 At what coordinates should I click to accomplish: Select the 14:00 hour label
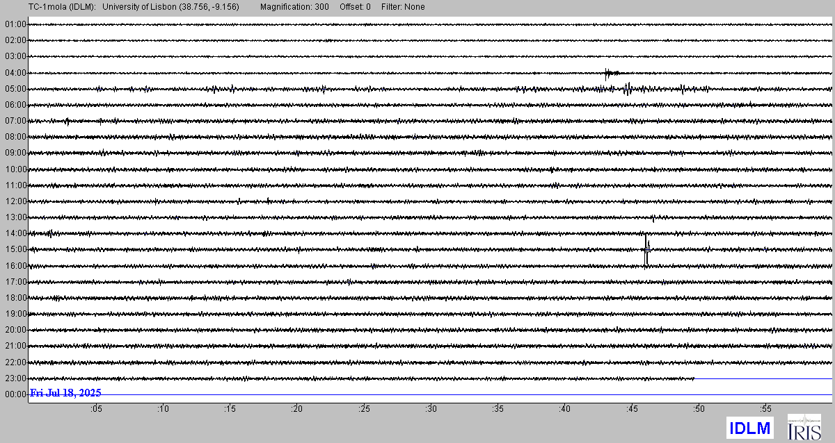[15, 233]
